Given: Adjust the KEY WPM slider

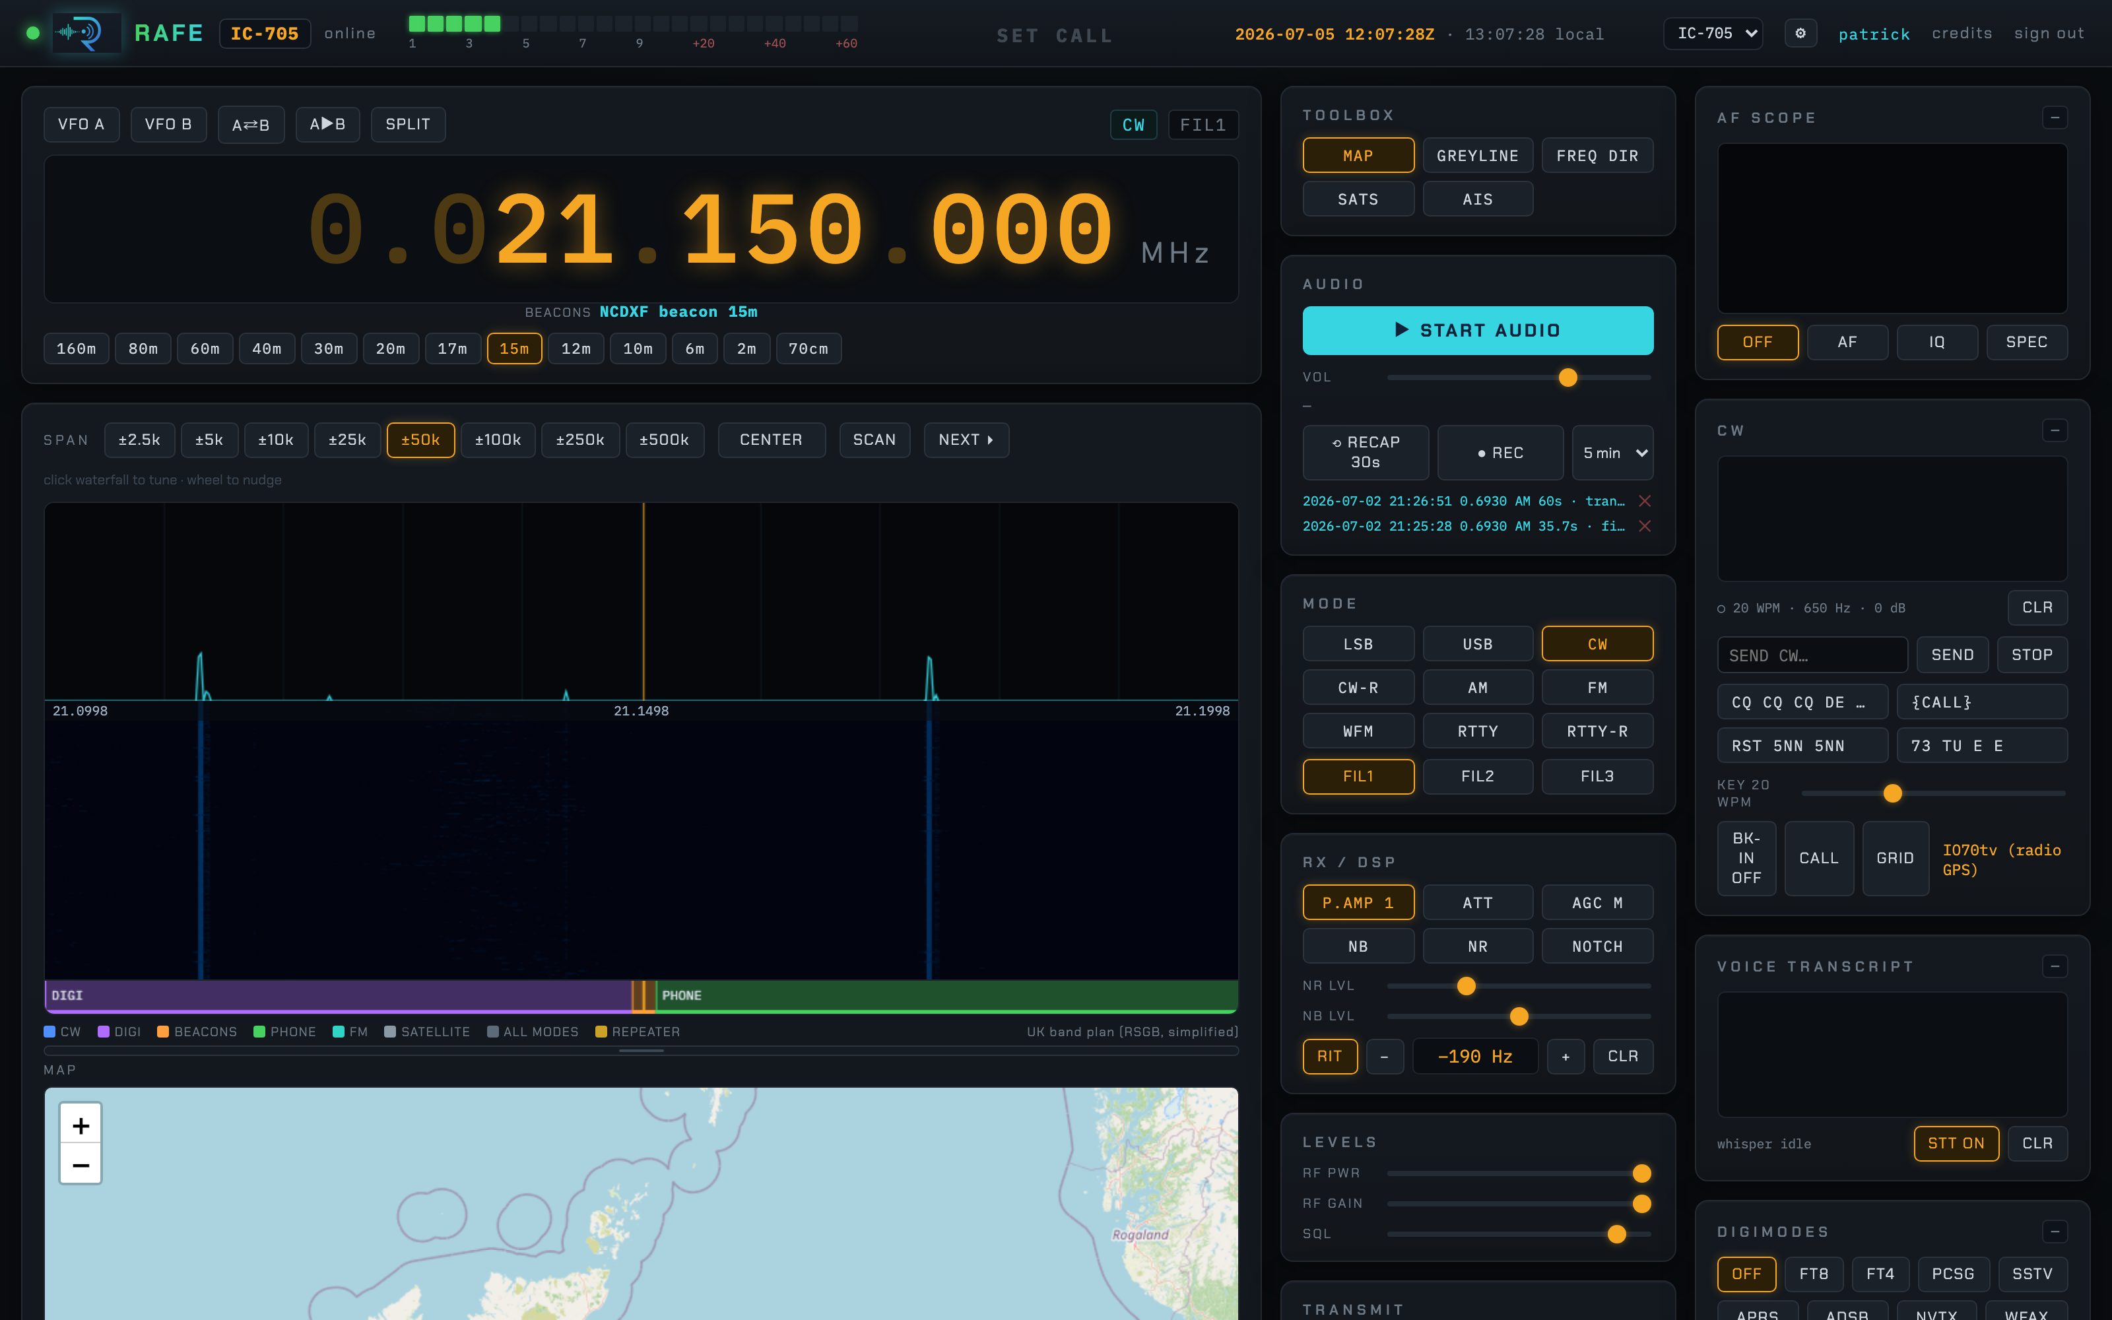Looking at the screenshot, I should pyautogui.click(x=1933, y=793).
